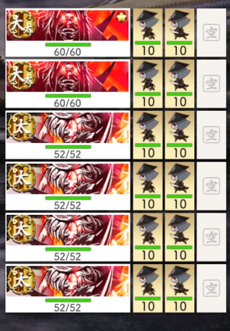This screenshot has height=331, width=230.
Task: Click the green HP bar above first 60/60
Action: click(68, 44)
